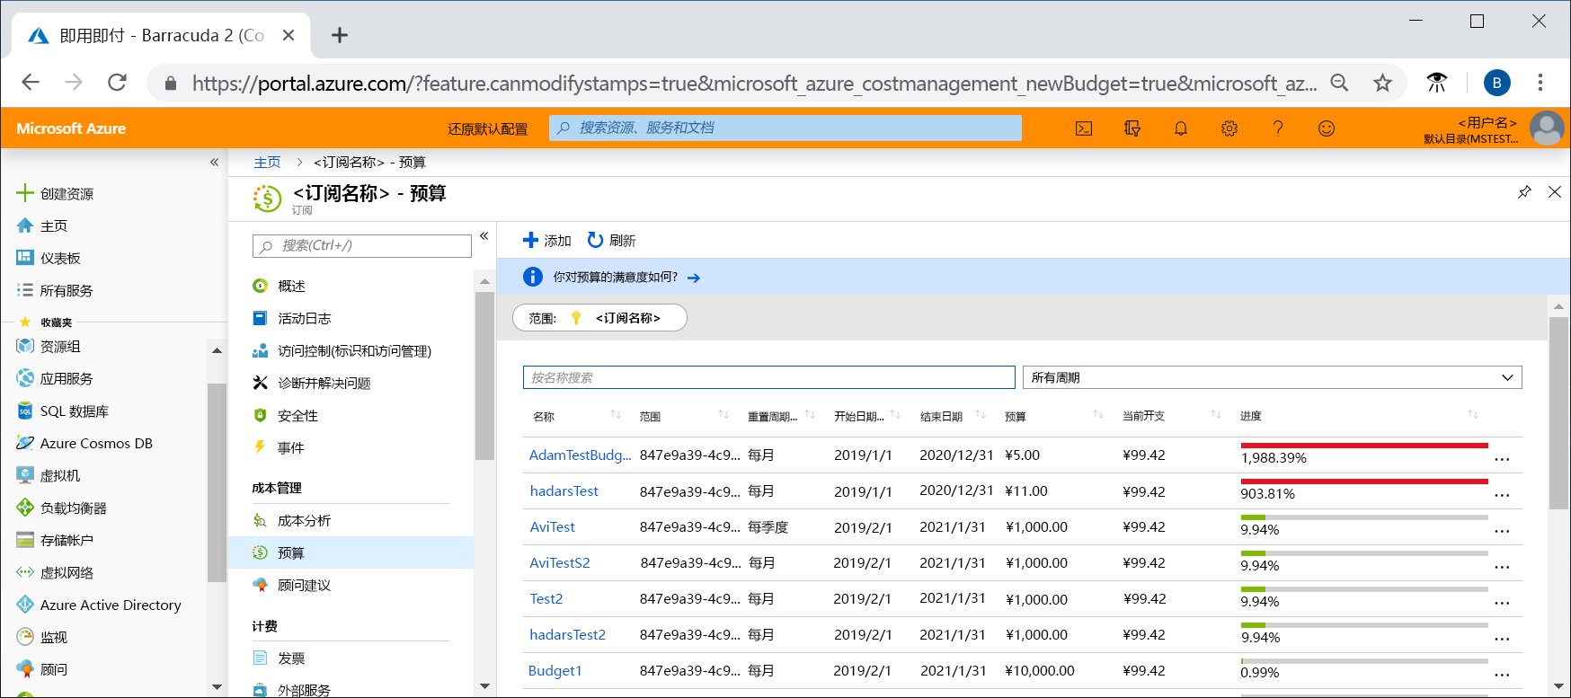Click the feedback smiley icon
The image size is (1571, 698).
tap(1327, 128)
